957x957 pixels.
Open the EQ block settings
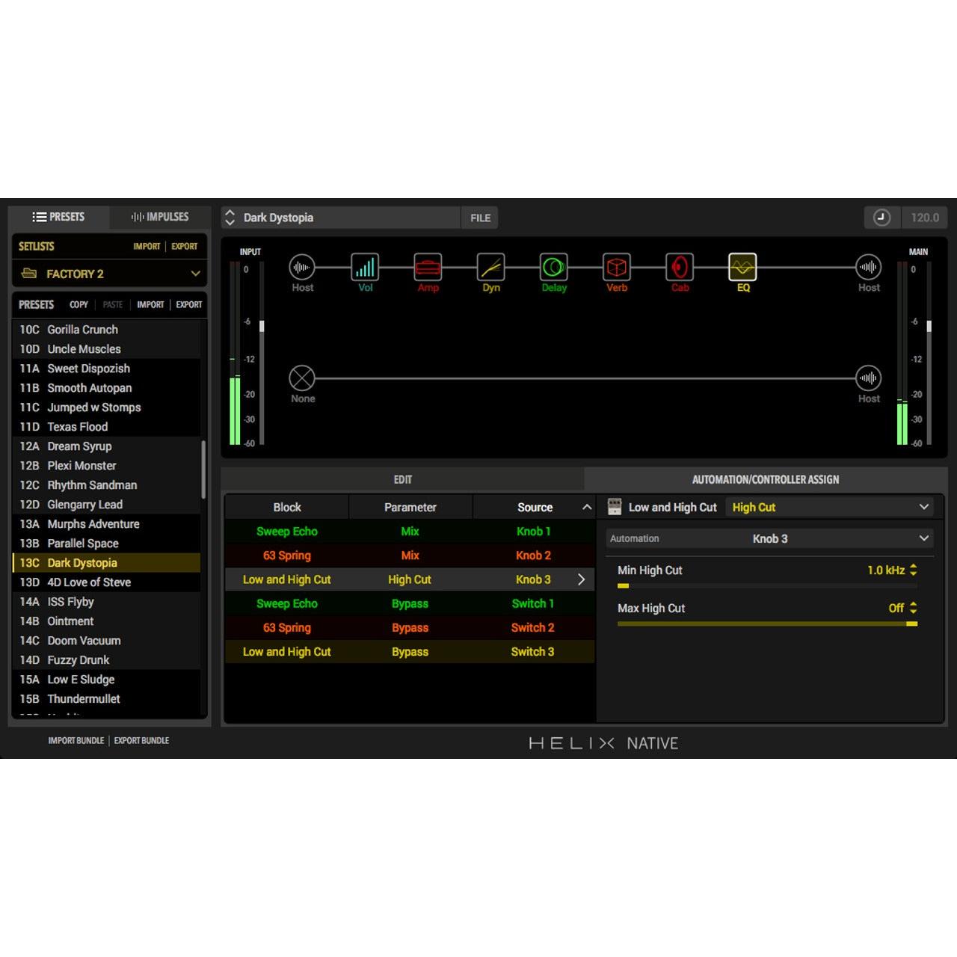(x=742, y=267)
